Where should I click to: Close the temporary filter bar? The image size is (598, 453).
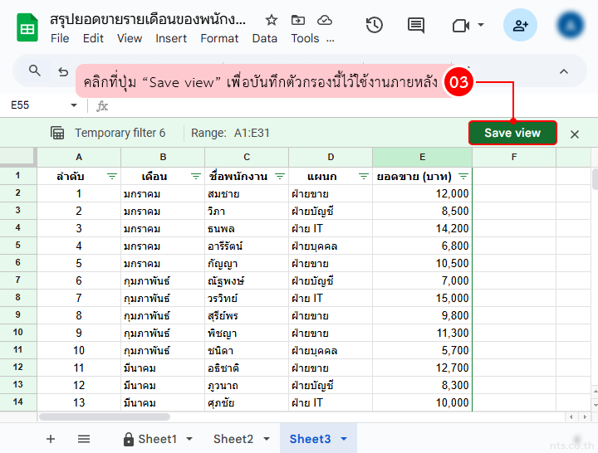click(575, 134)
